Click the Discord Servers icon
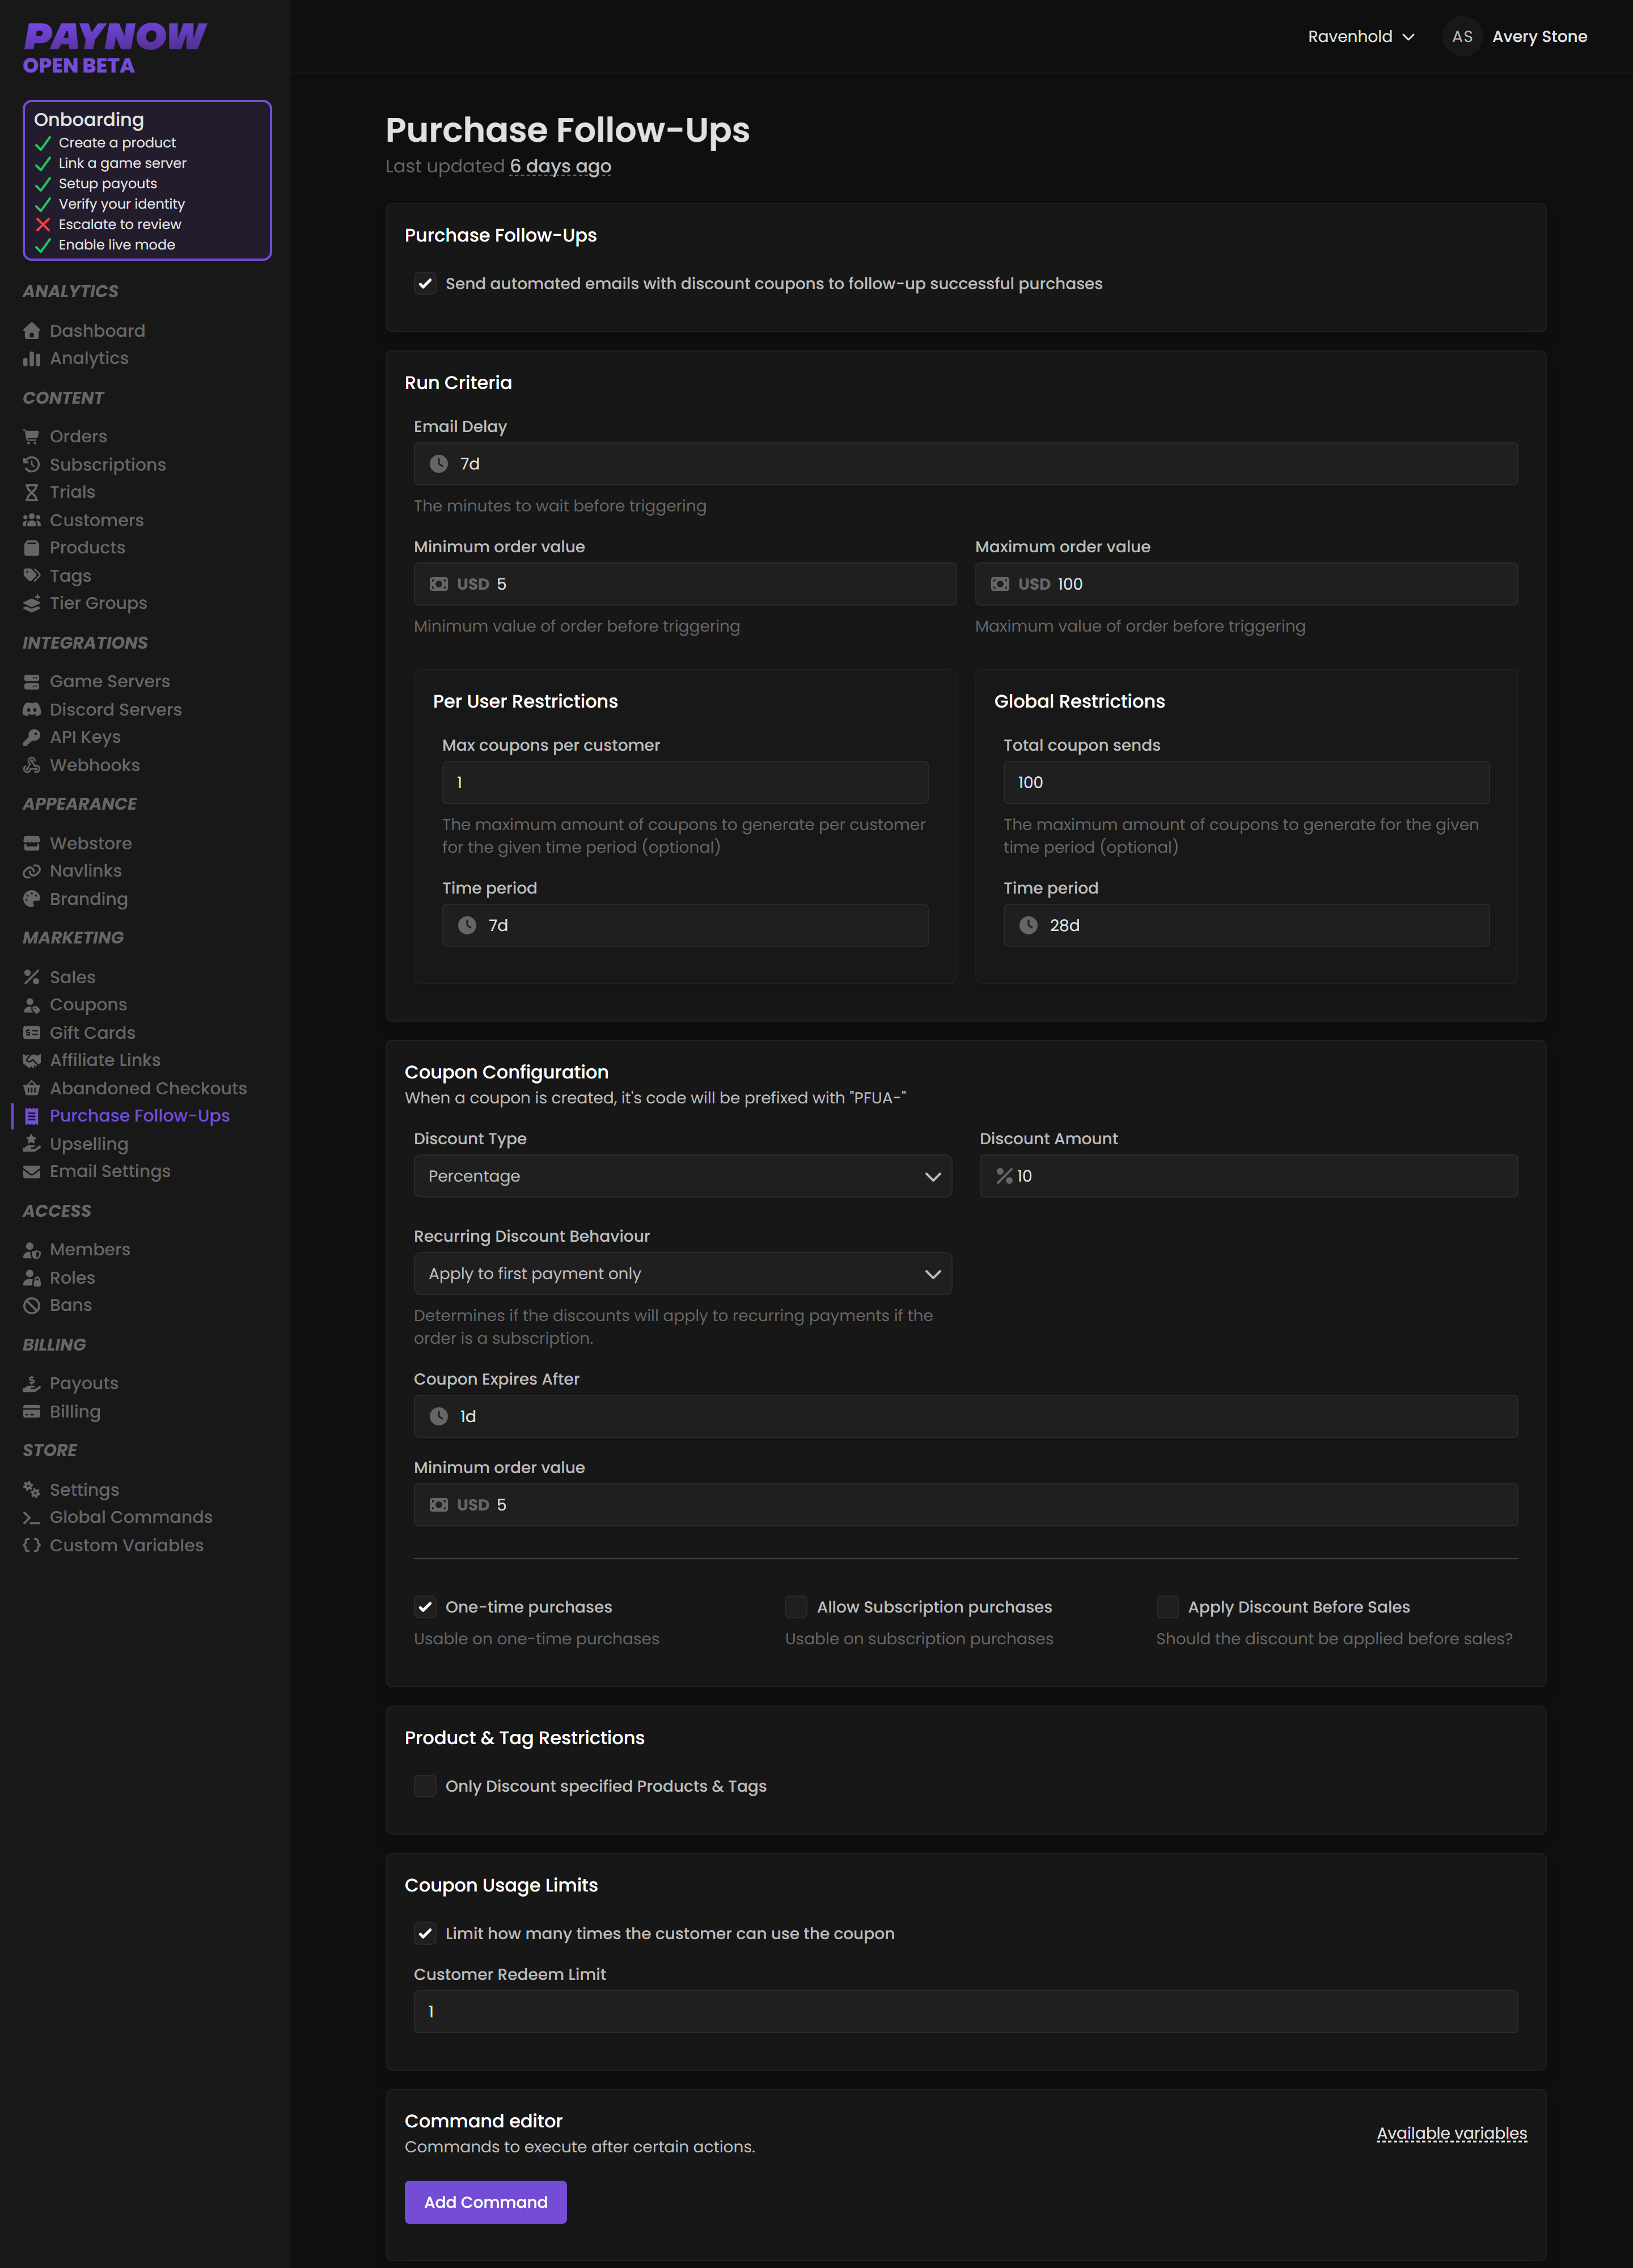Screen dimensions: 1633x2268 point(32,709)
